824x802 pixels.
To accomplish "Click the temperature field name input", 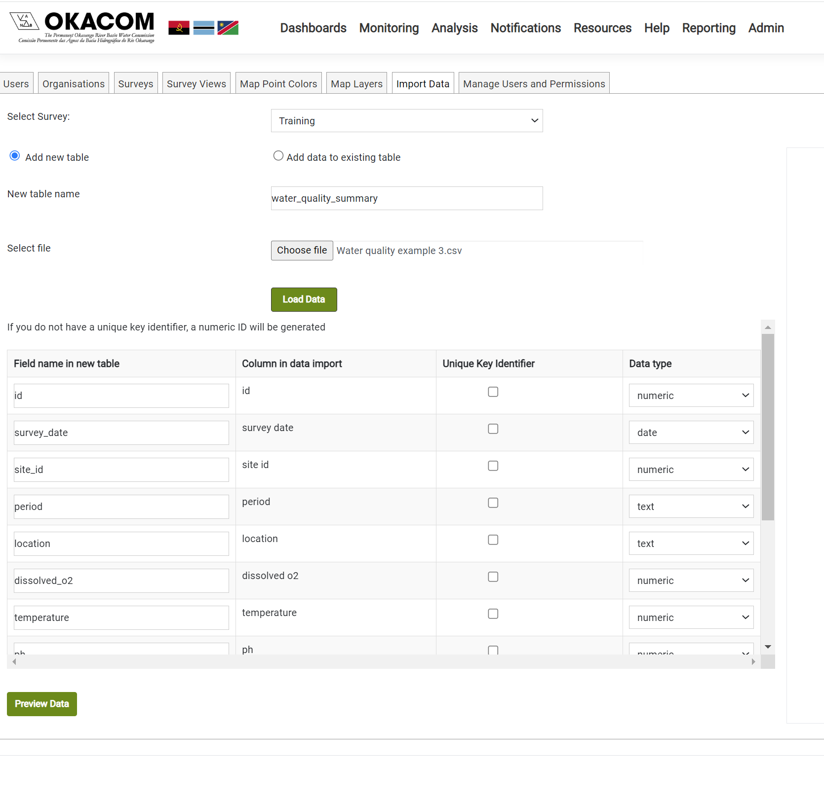I will (x=121, y=618).
